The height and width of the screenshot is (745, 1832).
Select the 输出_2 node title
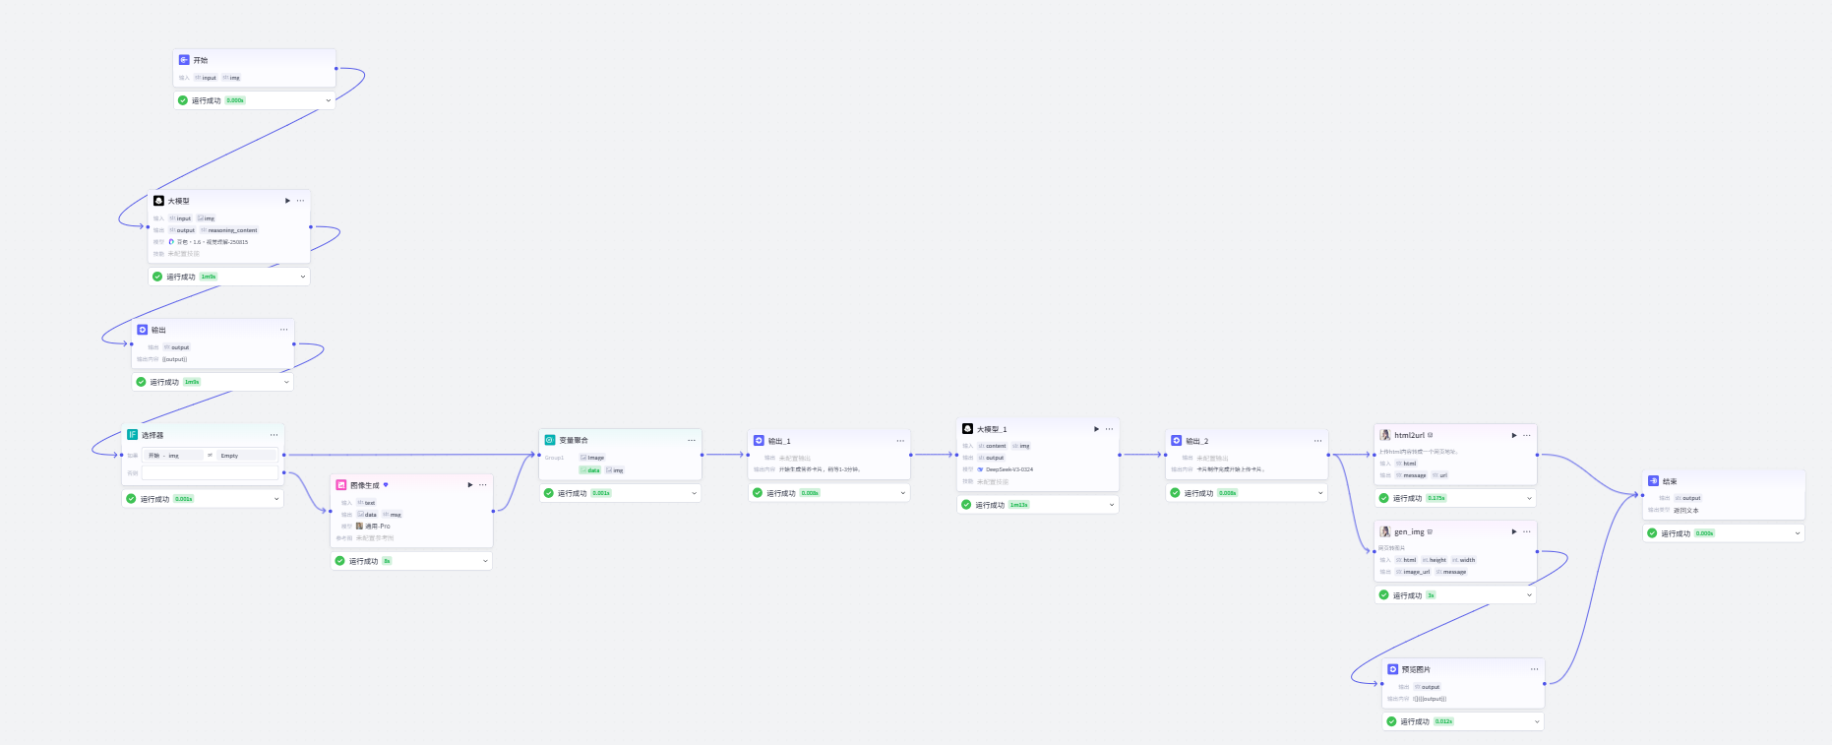(x=1197, y=441)
